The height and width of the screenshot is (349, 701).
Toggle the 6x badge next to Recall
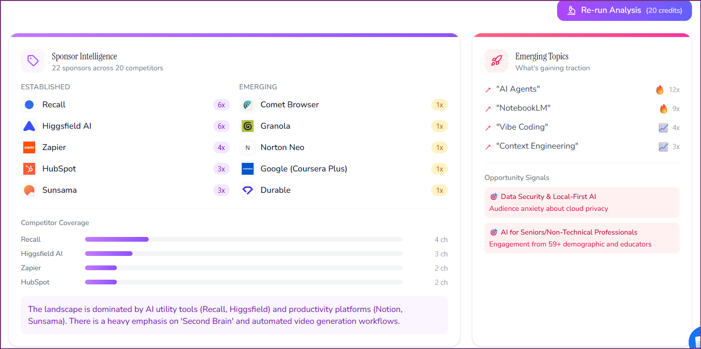221,104
